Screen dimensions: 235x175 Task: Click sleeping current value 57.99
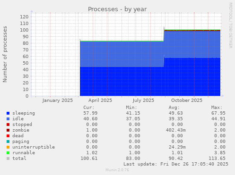click(90, 113)
